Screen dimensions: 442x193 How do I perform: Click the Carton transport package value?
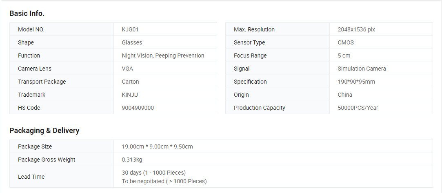[x=130, y=82]
